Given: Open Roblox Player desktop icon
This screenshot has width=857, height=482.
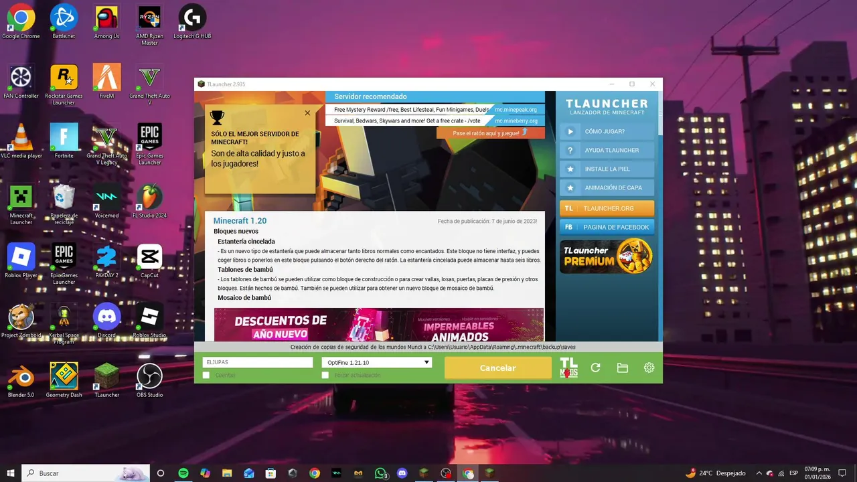Looking at the screenshot, I should coord(21,260).
